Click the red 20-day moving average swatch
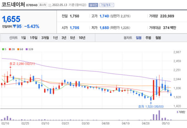 10,49
